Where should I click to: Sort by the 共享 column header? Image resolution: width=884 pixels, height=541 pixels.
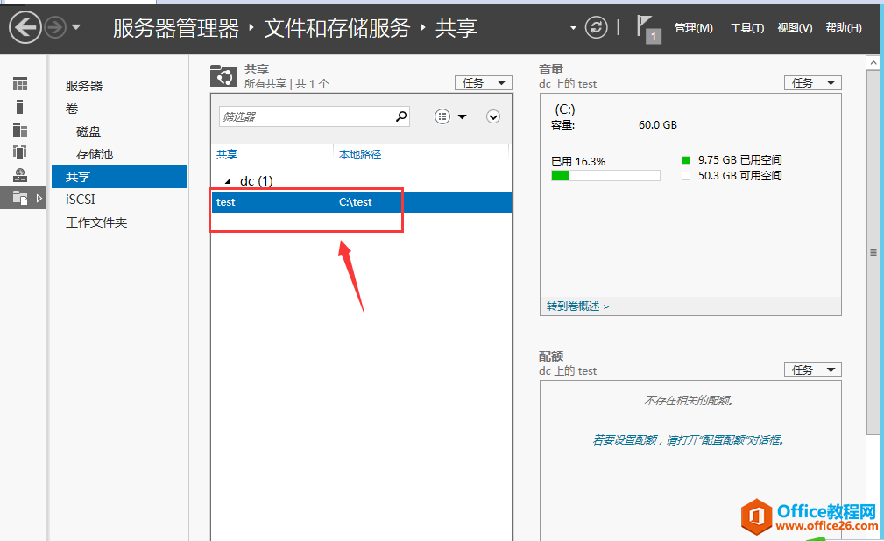coord(227,154)
